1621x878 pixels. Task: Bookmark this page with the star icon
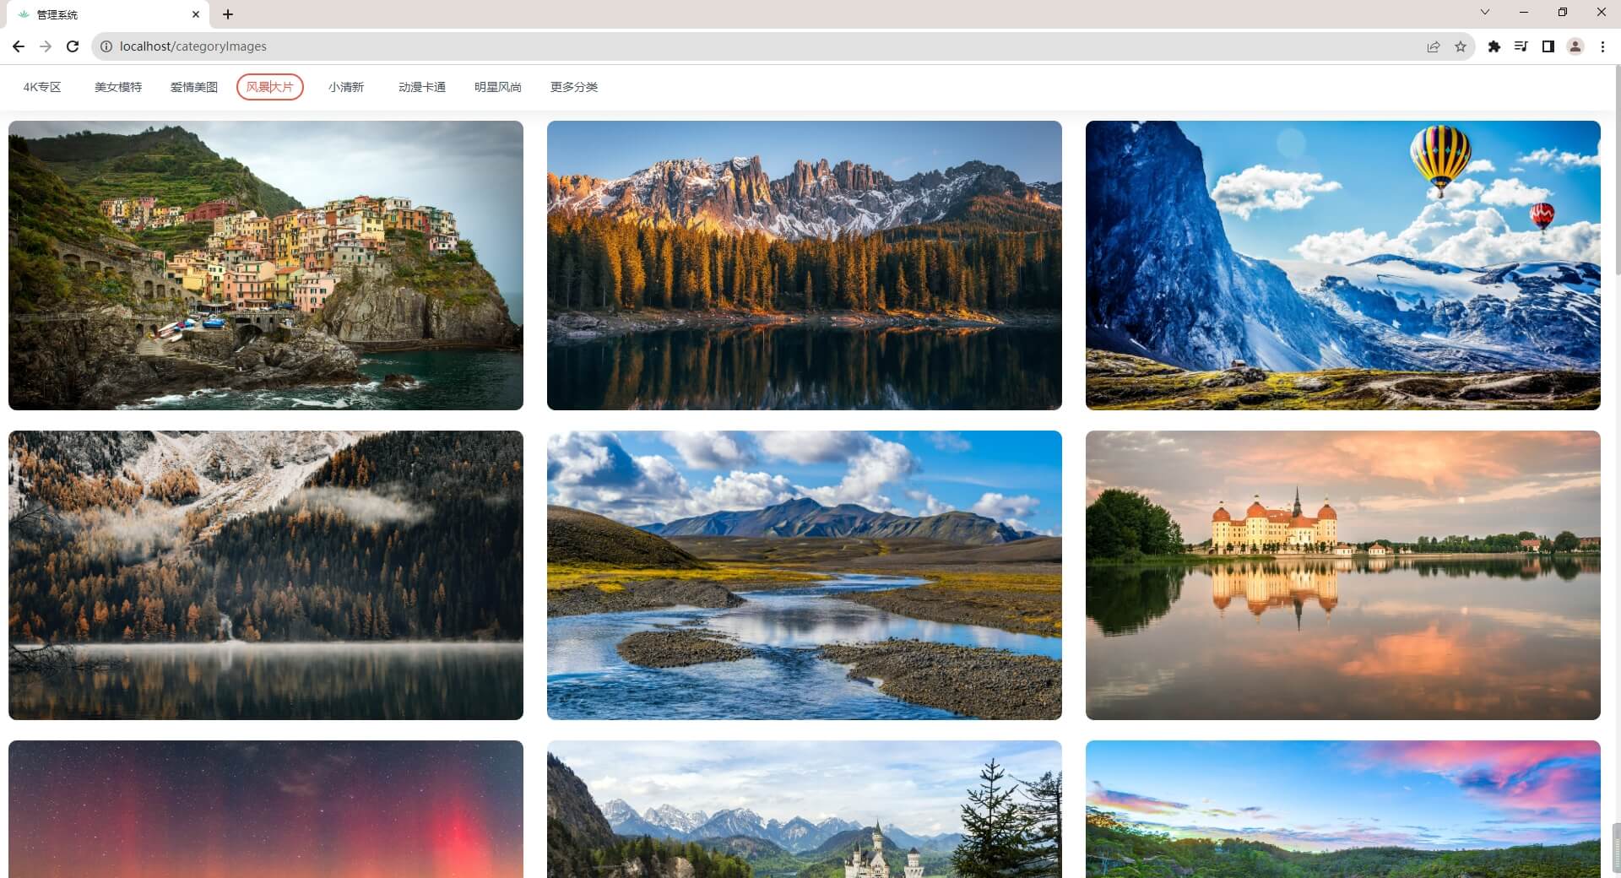(x=1461, y=46)
